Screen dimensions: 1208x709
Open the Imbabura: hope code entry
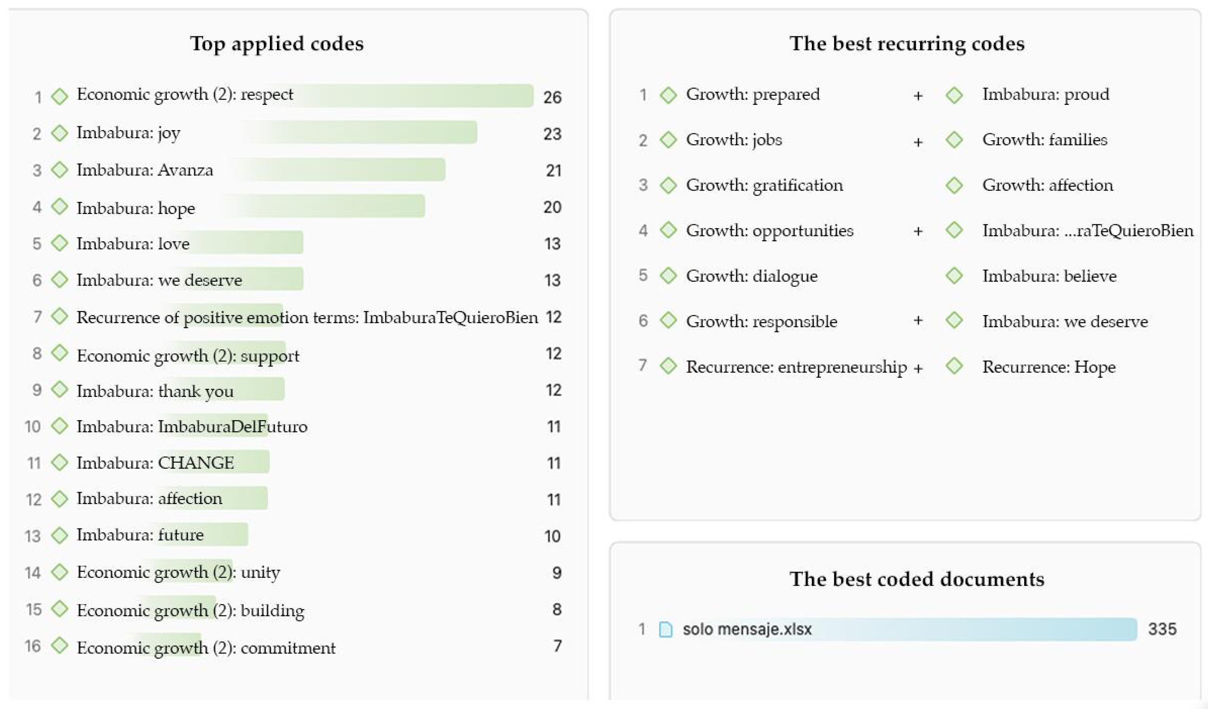(x=136, y=208)
